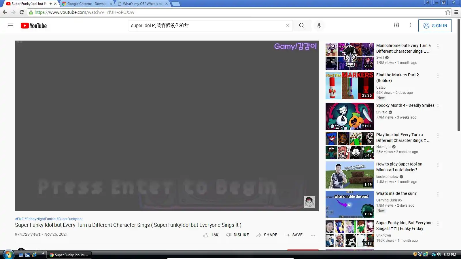The height and width of the screenshot is (259, 461).
Task: Click the channel avatar icon in the video corner
Action: click(x=309, y=202)
